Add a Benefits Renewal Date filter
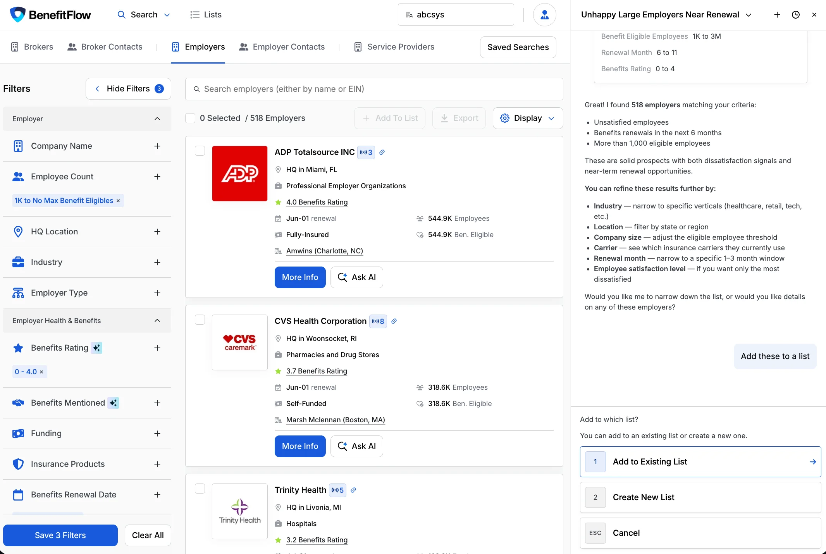826x554 pixels. point(157,495)
